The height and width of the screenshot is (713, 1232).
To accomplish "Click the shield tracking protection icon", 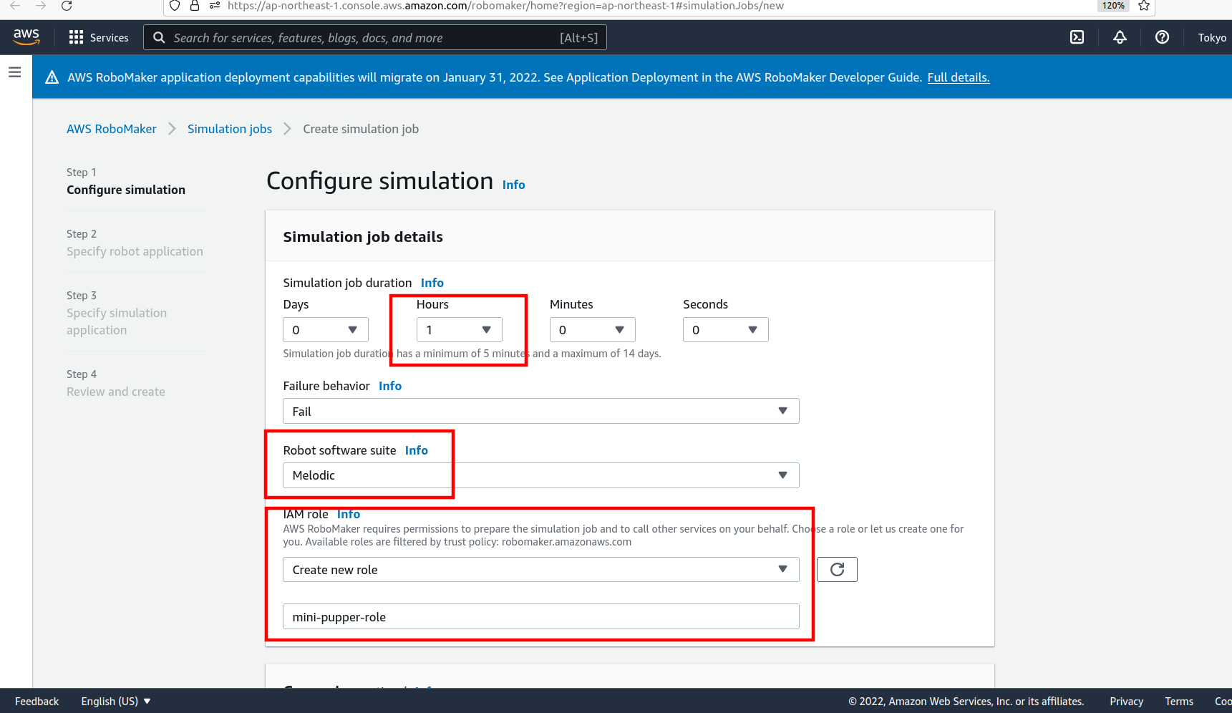I will 174,6.
